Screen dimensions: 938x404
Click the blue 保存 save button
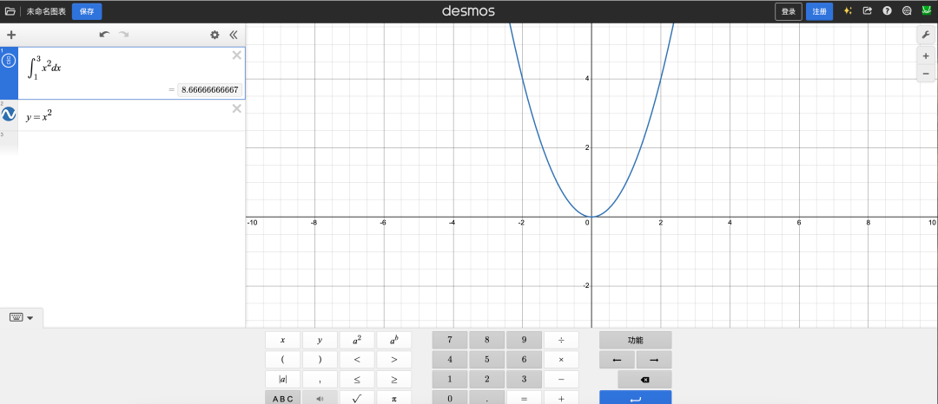point(87,11)
